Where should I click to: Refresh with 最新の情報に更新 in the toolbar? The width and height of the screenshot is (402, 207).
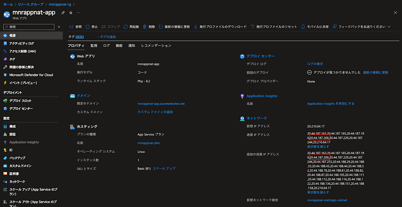click(174, 27)
